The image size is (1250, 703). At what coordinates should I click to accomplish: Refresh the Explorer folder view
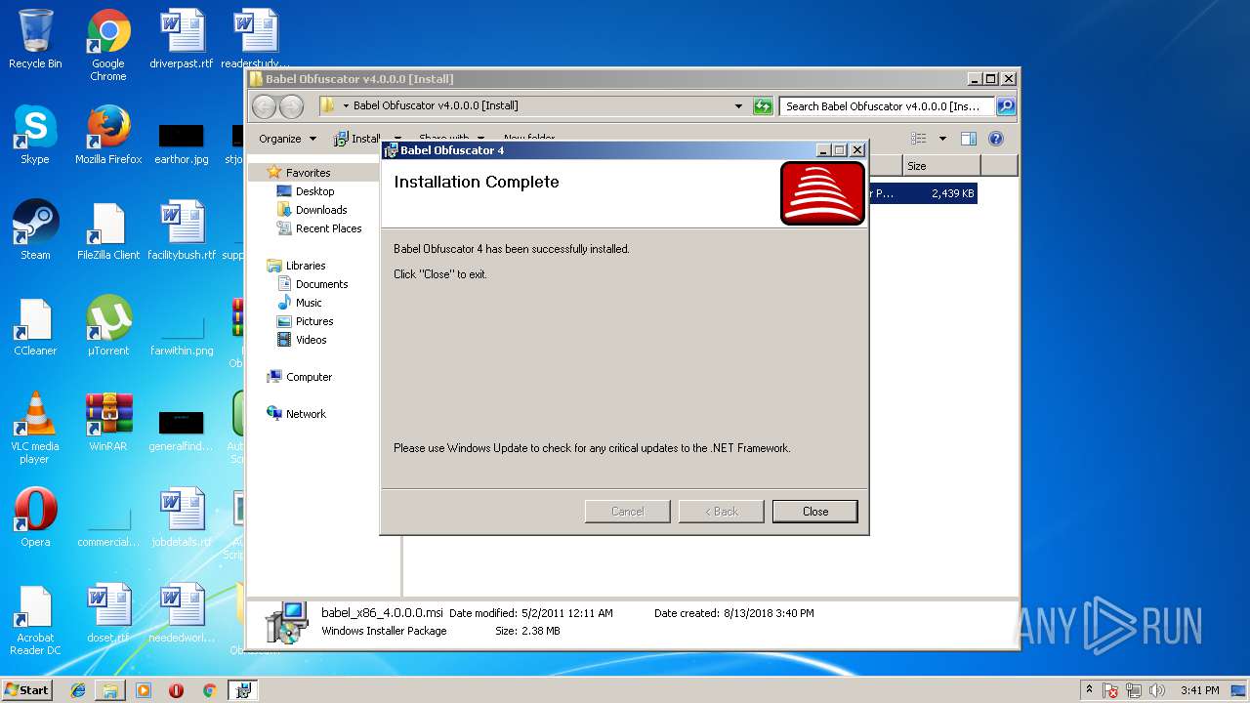tap(763, 106)
